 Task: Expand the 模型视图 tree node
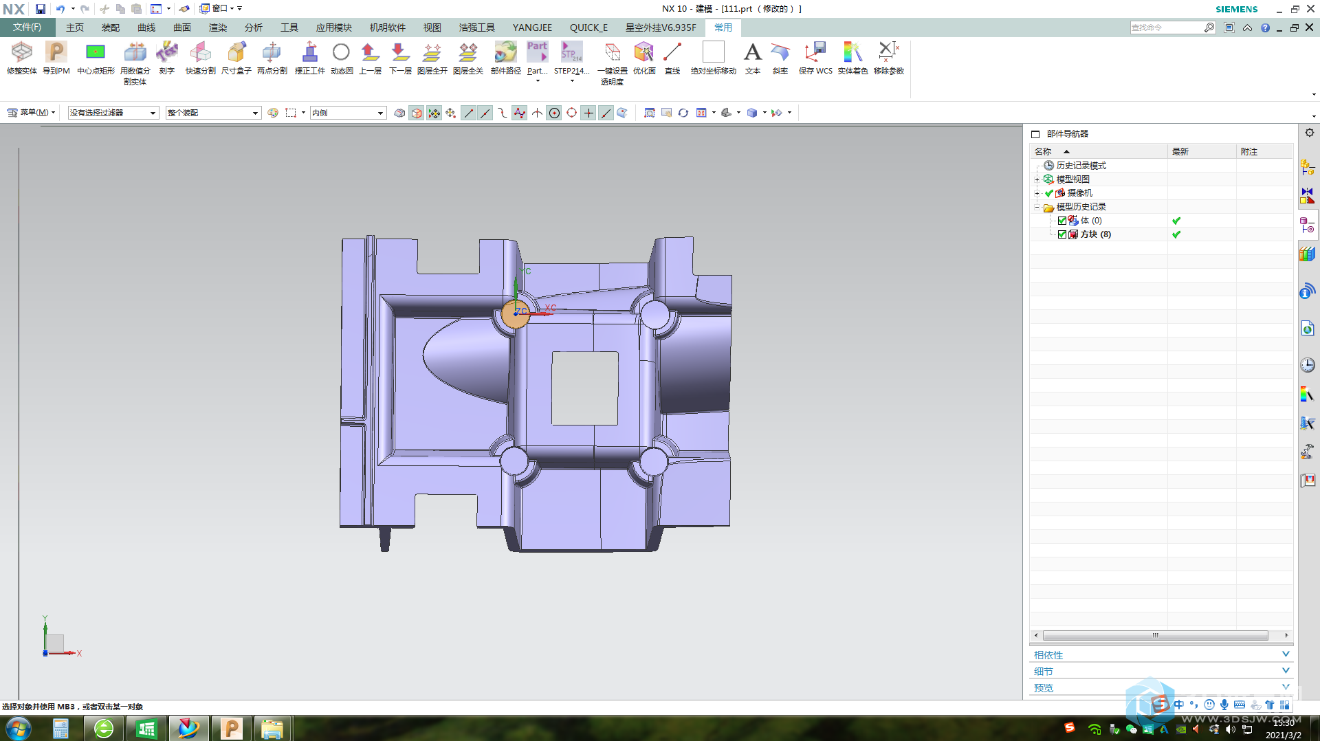tap(1037, 179)
